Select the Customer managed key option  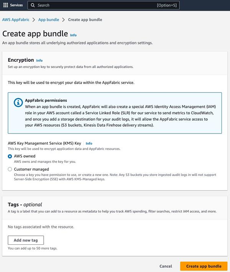tap(10, 169)
